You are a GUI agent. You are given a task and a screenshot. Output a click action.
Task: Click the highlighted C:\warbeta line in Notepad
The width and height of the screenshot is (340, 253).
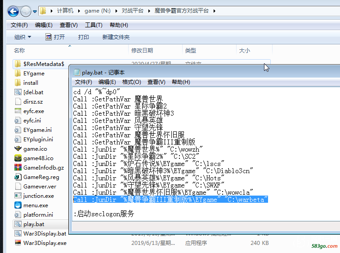point(170,199)
